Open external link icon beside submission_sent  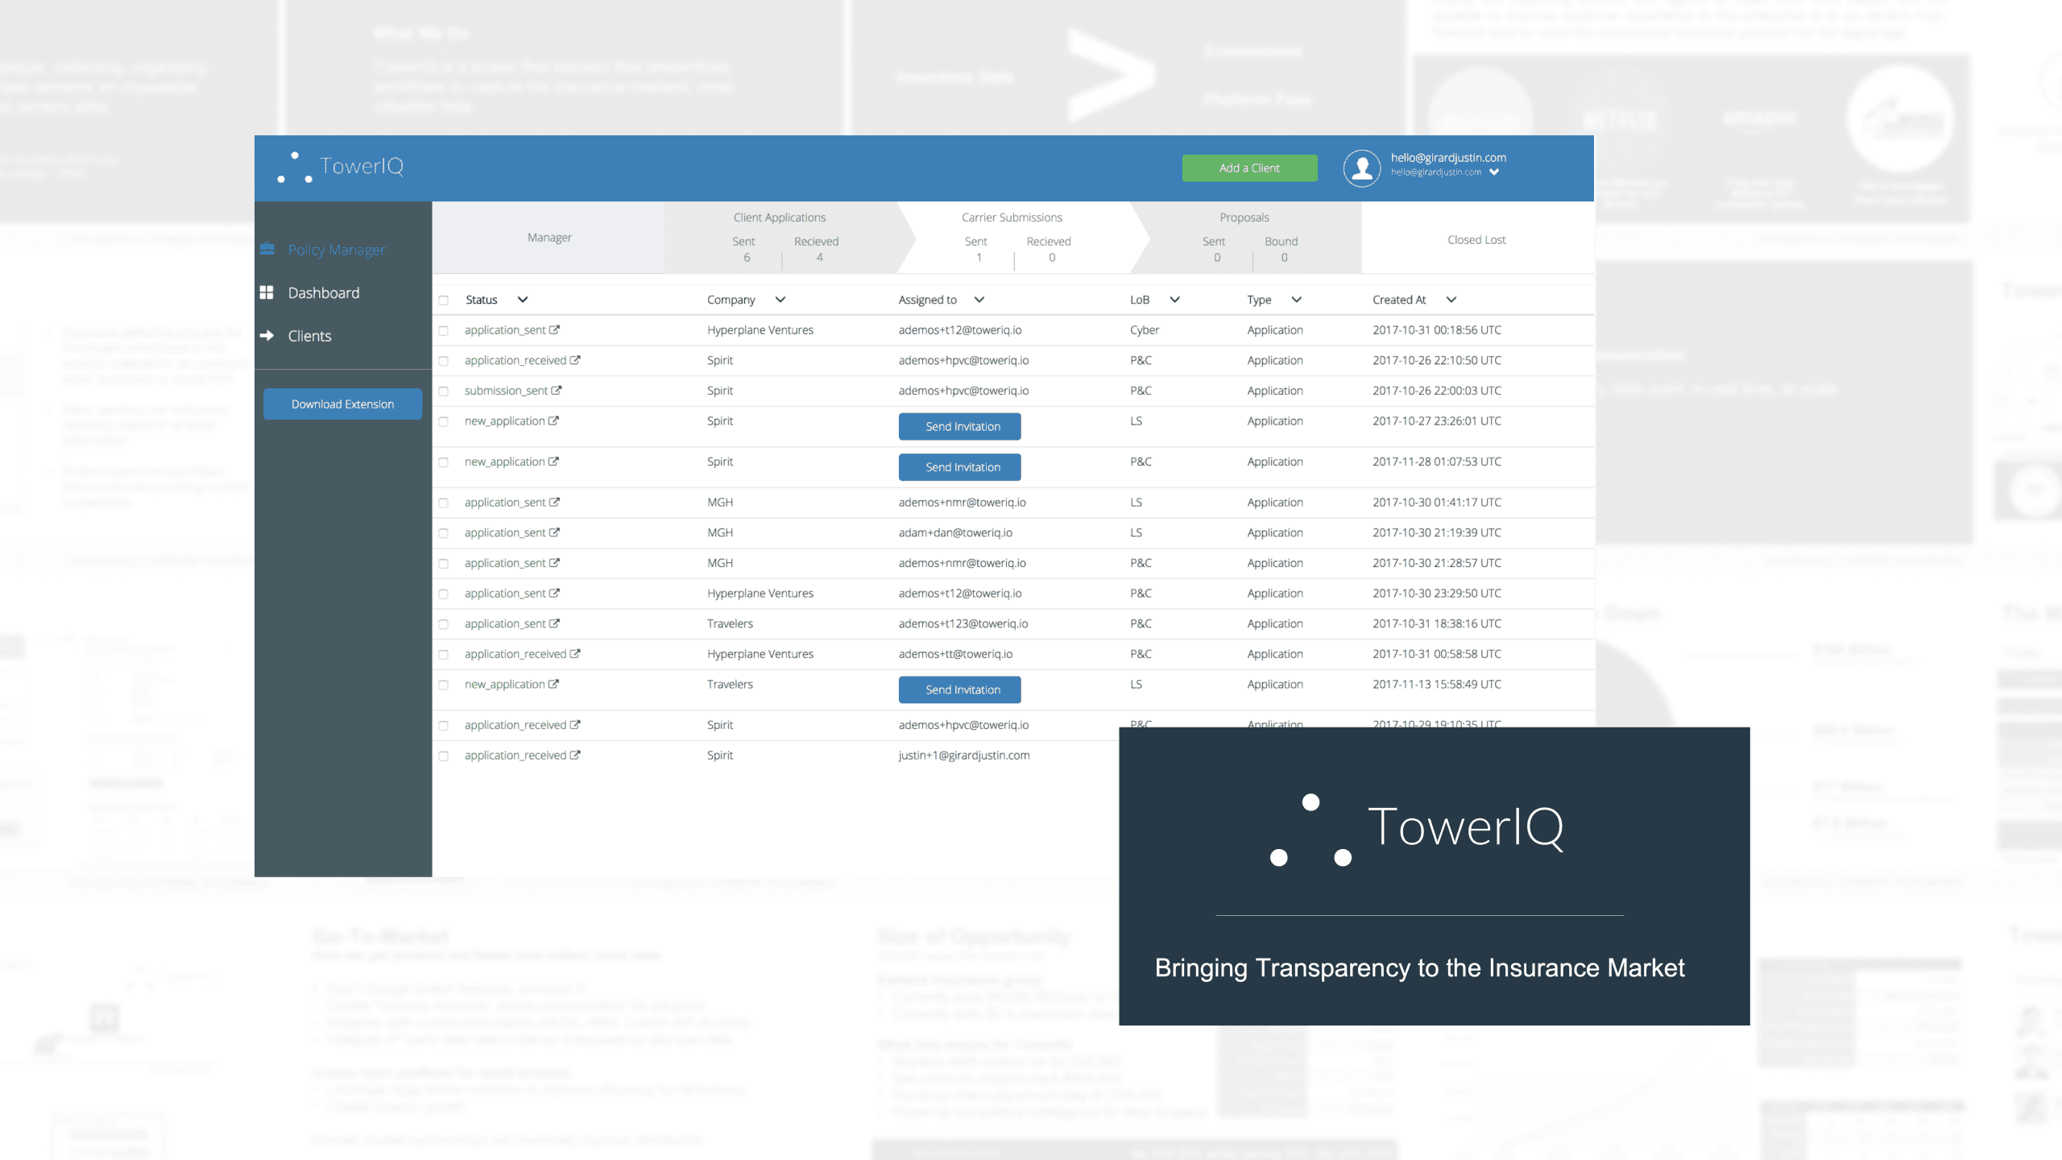557,391
